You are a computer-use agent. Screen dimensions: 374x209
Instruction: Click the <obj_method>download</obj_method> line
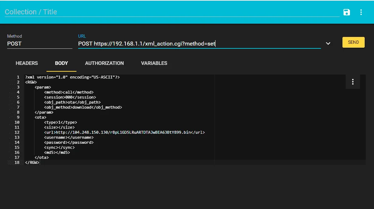point(83,107)
